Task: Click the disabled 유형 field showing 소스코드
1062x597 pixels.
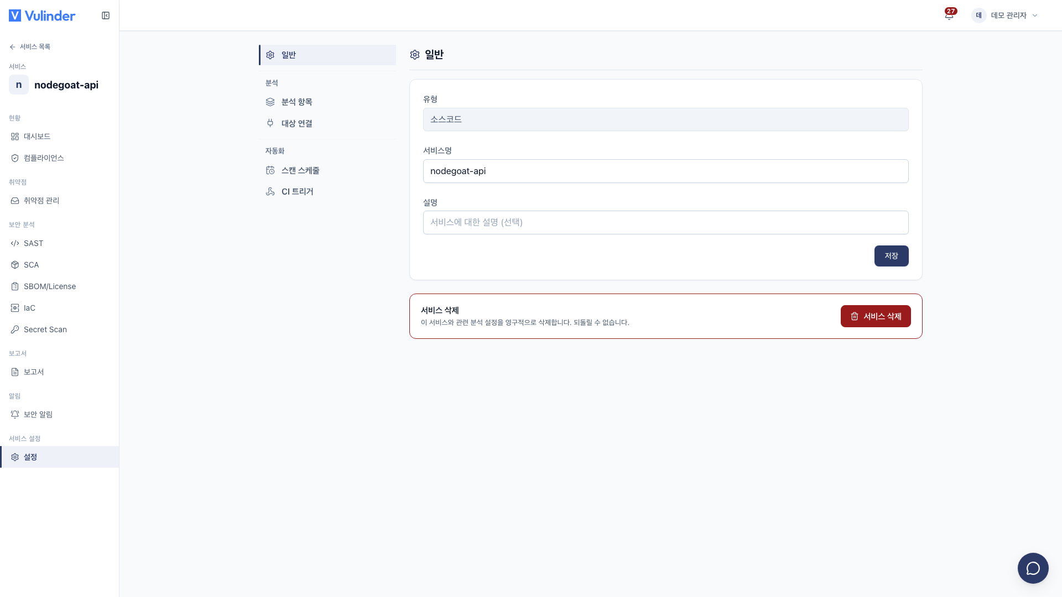Action: (x=665, y=119)
